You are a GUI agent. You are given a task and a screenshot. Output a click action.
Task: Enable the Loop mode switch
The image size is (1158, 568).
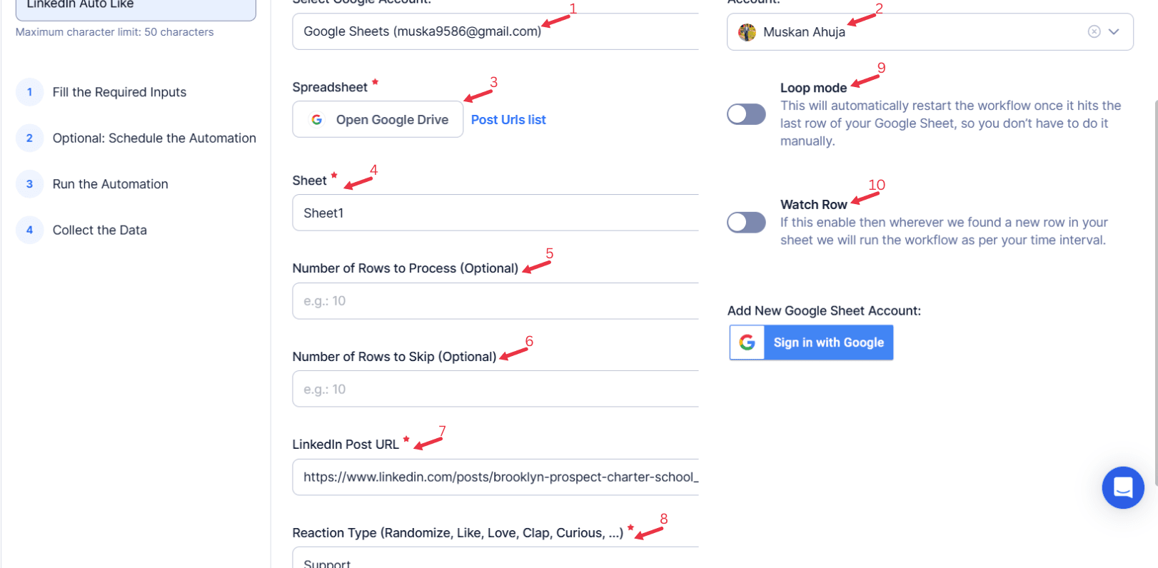coord(747,114)
